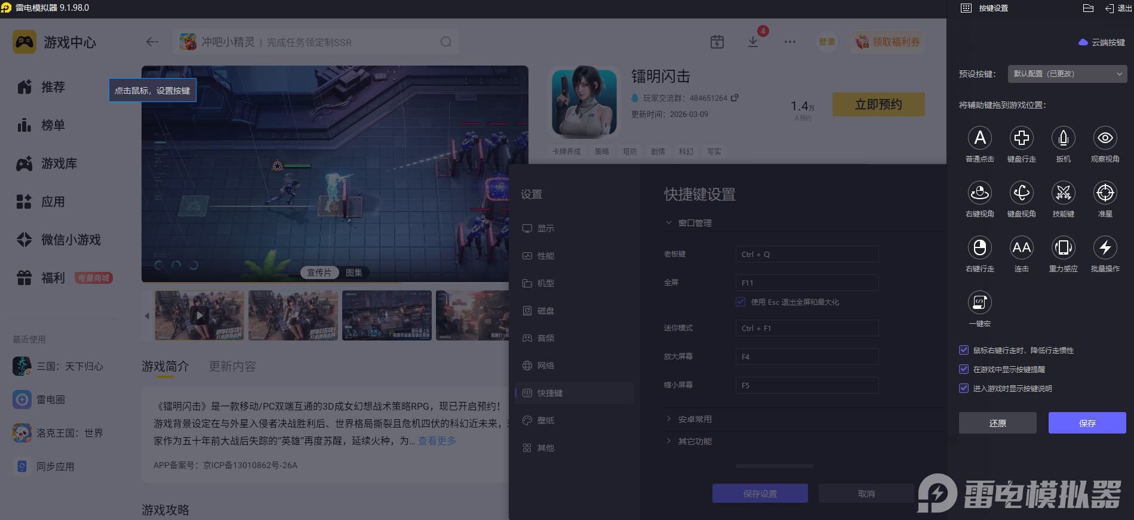The image size is (1134, 520).
Task: Open the downloads icon with badge
Action: pyautogui.click(x=753, y=42)
